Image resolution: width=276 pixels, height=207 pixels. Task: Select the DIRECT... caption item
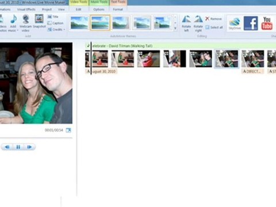tap(252, 71)
